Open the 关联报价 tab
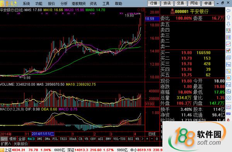The image size is (232, 152). click(20, 144)
